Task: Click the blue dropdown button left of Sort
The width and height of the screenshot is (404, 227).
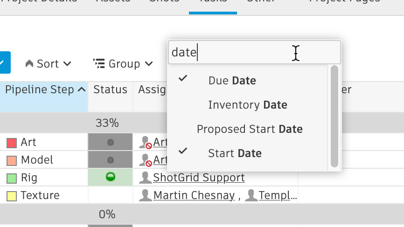Action: coord(4,62)
